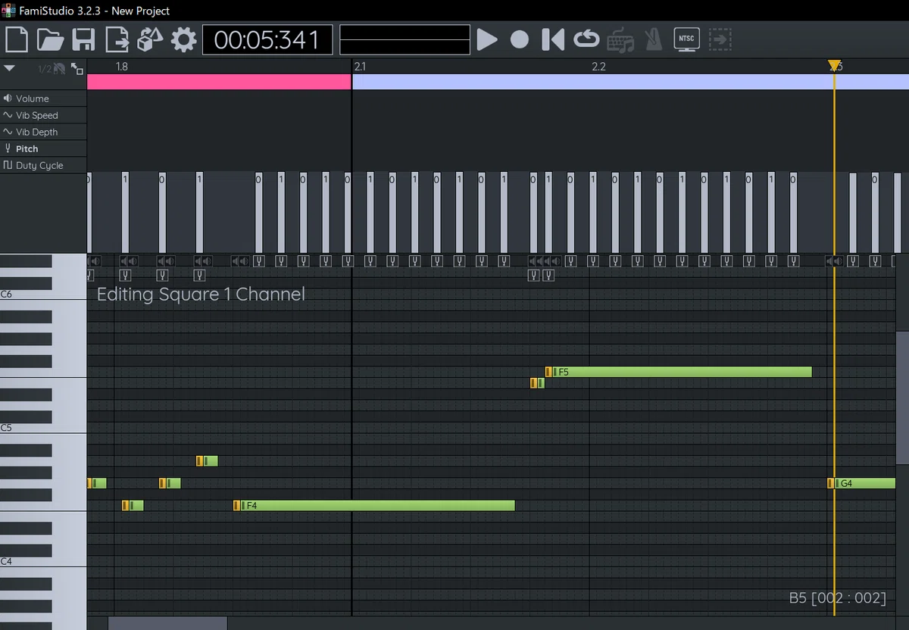Select the Pitch effect
This screenshot has height=630, width=909.
[43, 148]
